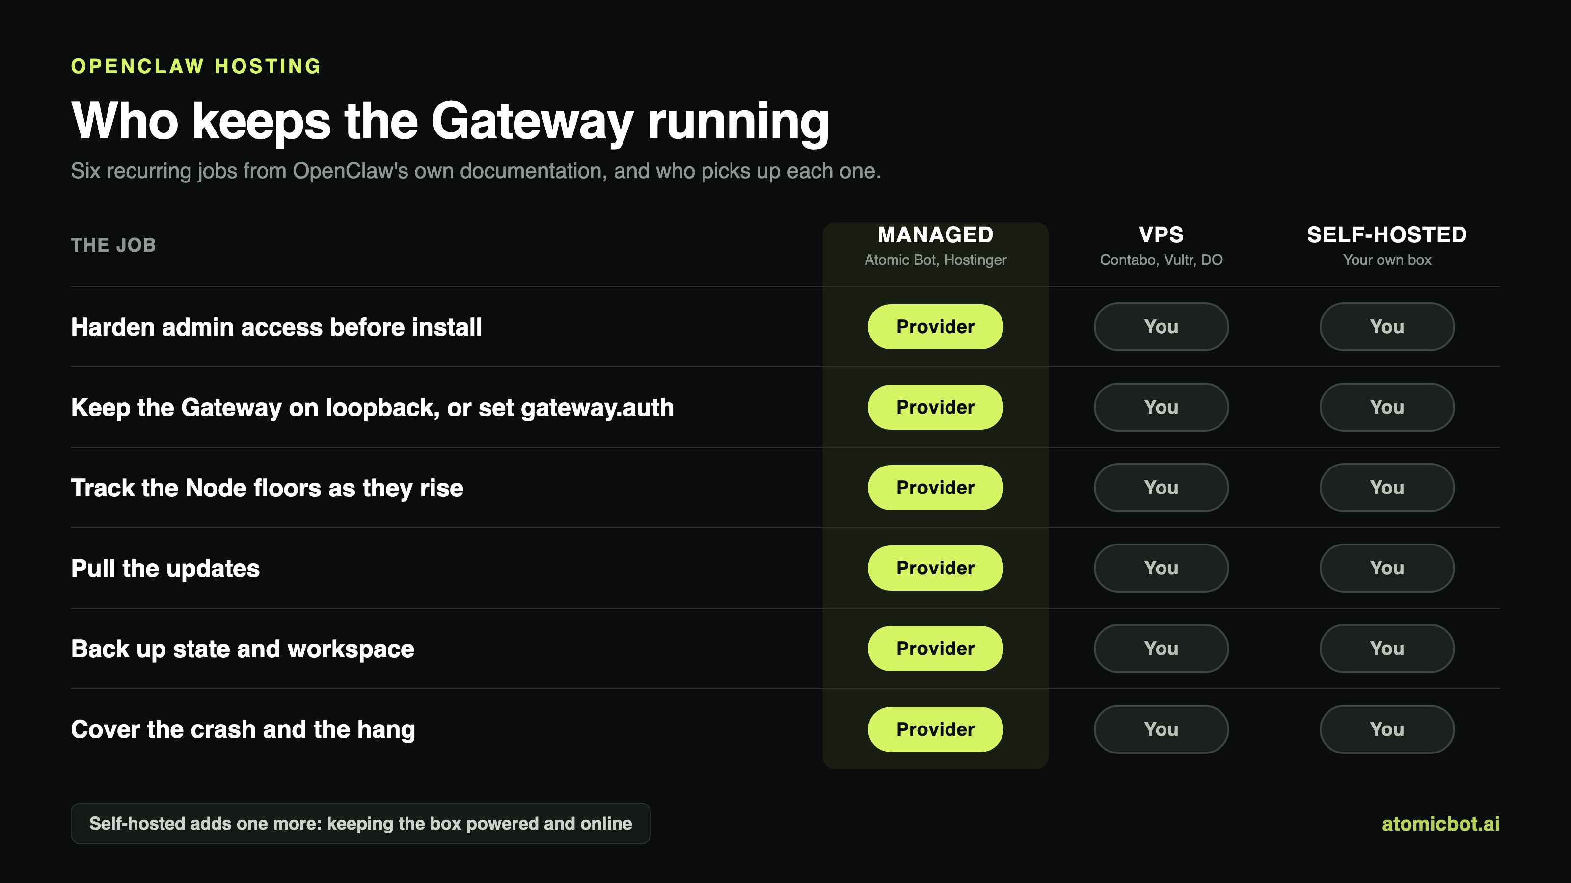Screen dimensions: 1571x883
Task: Click VPS You pill in Cover the crash row
Action: [1161, 729]
